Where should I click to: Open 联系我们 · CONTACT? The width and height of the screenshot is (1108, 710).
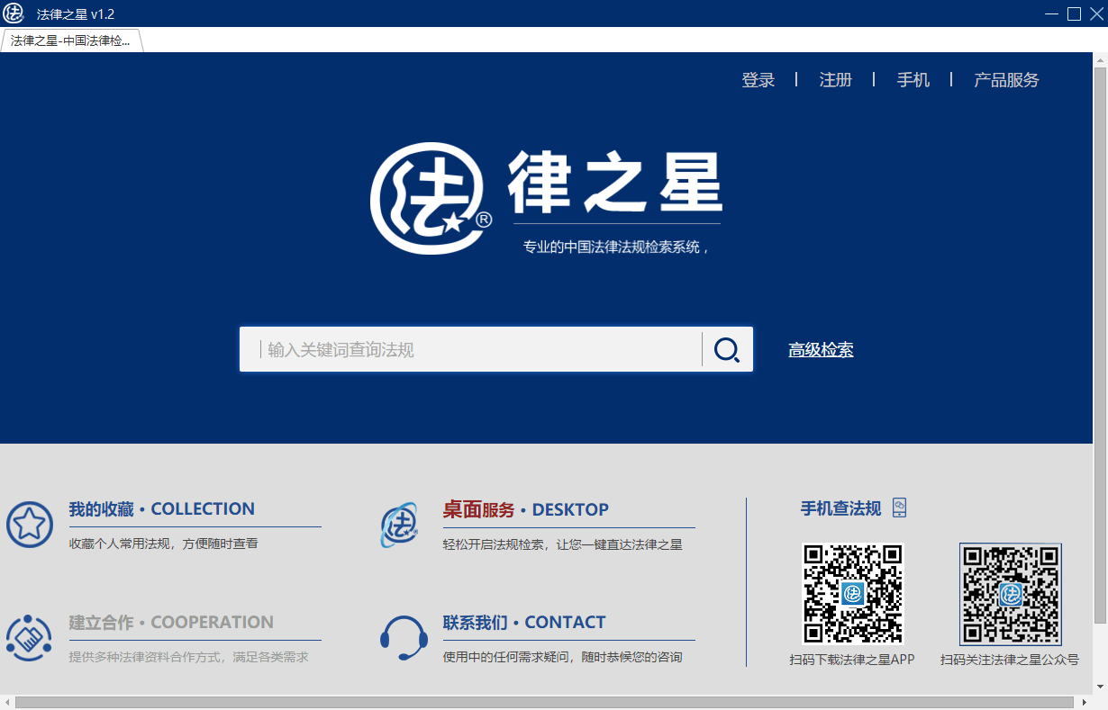click(x=524, y=623)
